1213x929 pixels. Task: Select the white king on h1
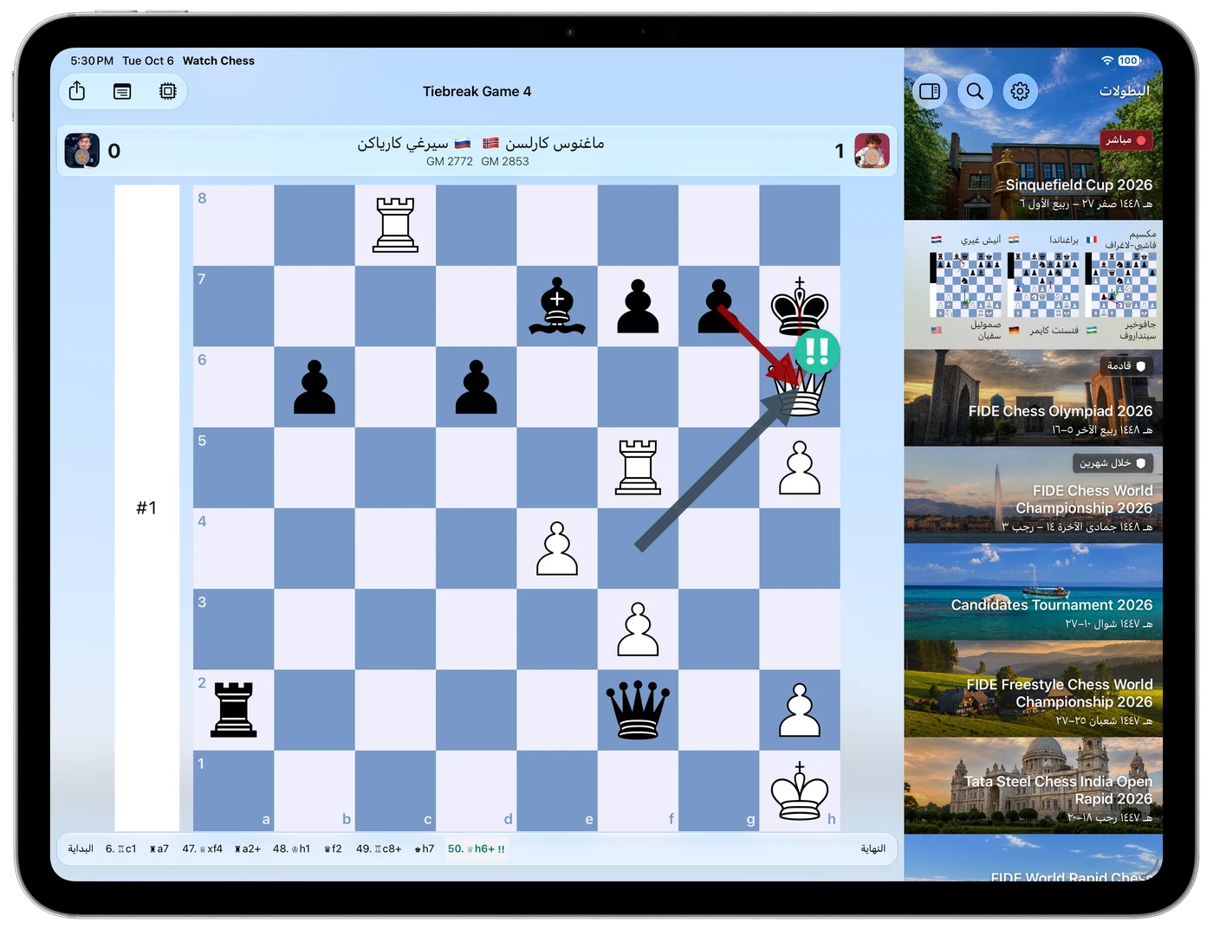[800, 790]
